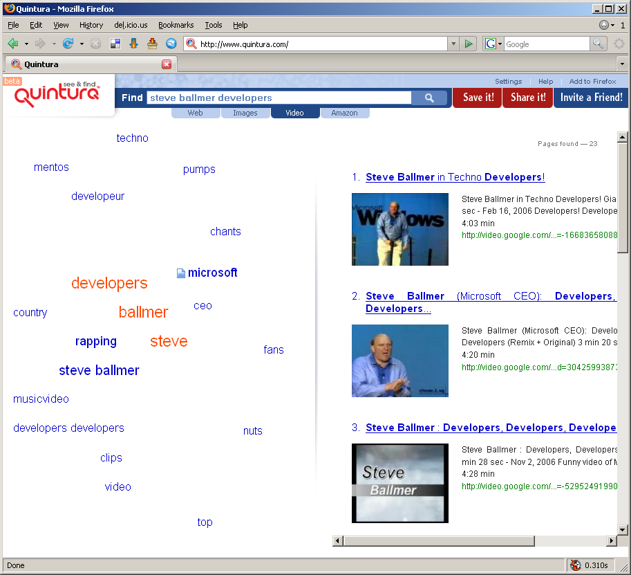The image size is (631, 575).
Task: Open del.icio.us bookmarks via the checkerboard icon
Action: 115,44
